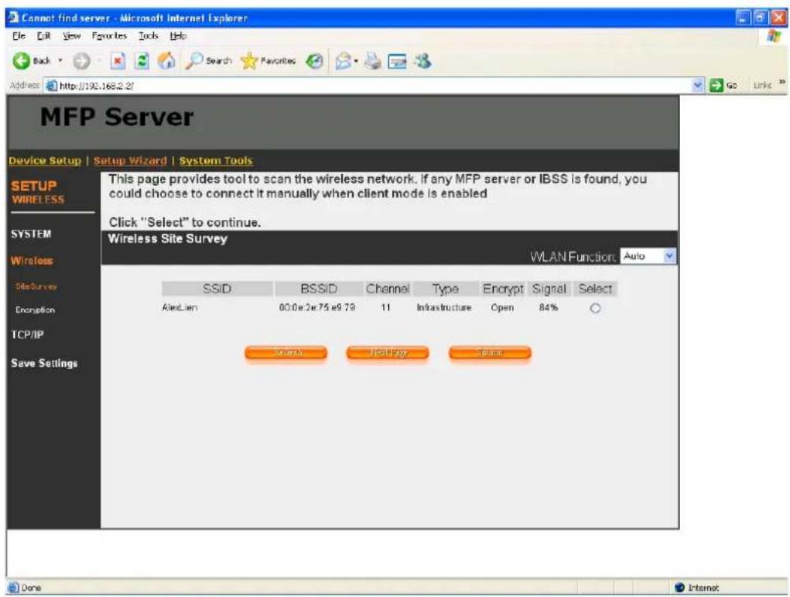Click the Mail envelope icon
The image size is (790, 597).
coord(343,61)
